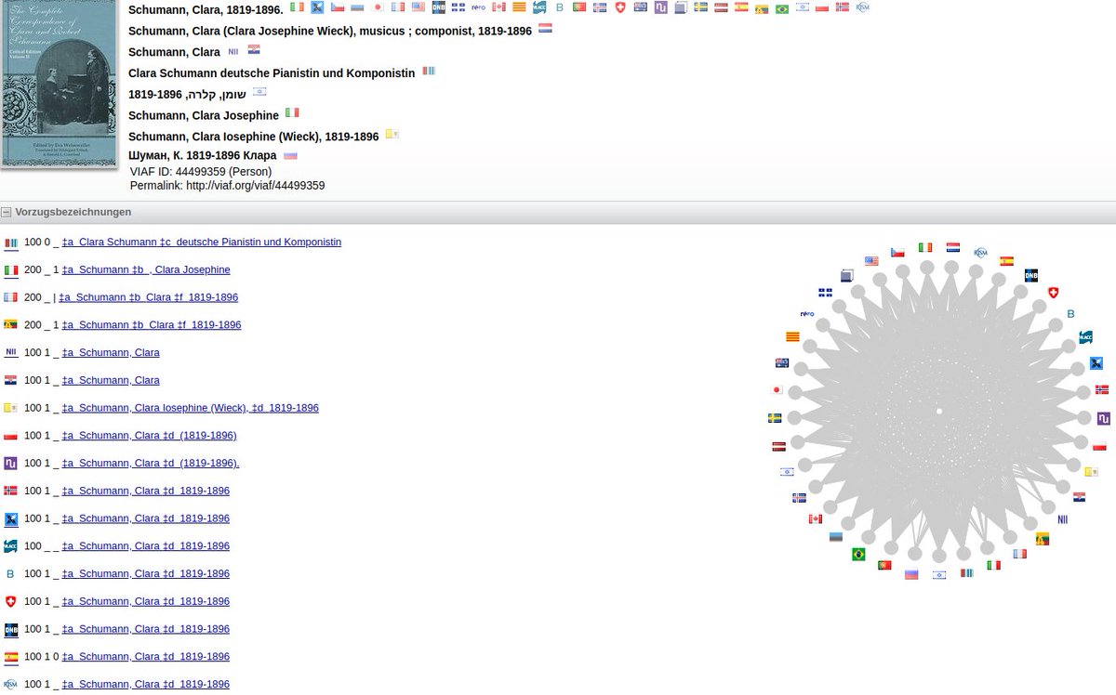Open the Vatican 'B' source icon
Viewport: 1116px width, 695px height.
[x=10, y=573]
